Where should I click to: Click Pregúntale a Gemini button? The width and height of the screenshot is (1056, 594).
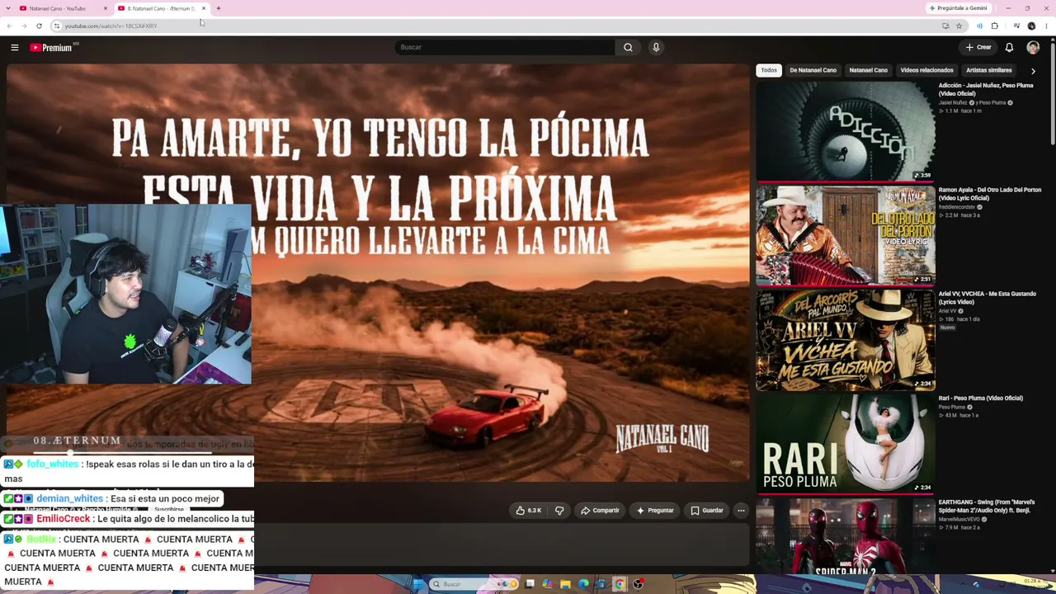click(958, 8)
